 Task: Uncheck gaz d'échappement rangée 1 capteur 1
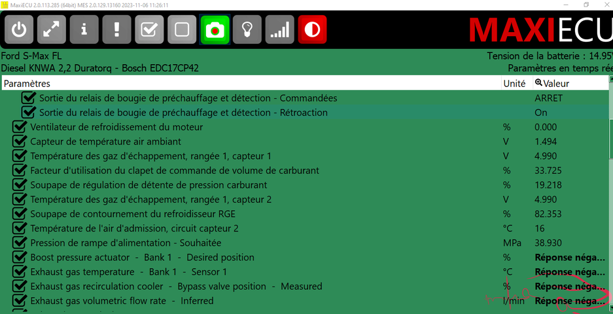click(x=20, y=156)
